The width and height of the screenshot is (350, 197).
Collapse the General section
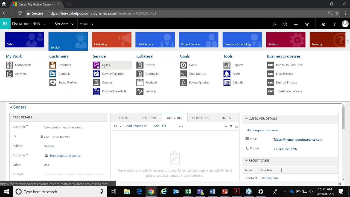pos(11,107)
